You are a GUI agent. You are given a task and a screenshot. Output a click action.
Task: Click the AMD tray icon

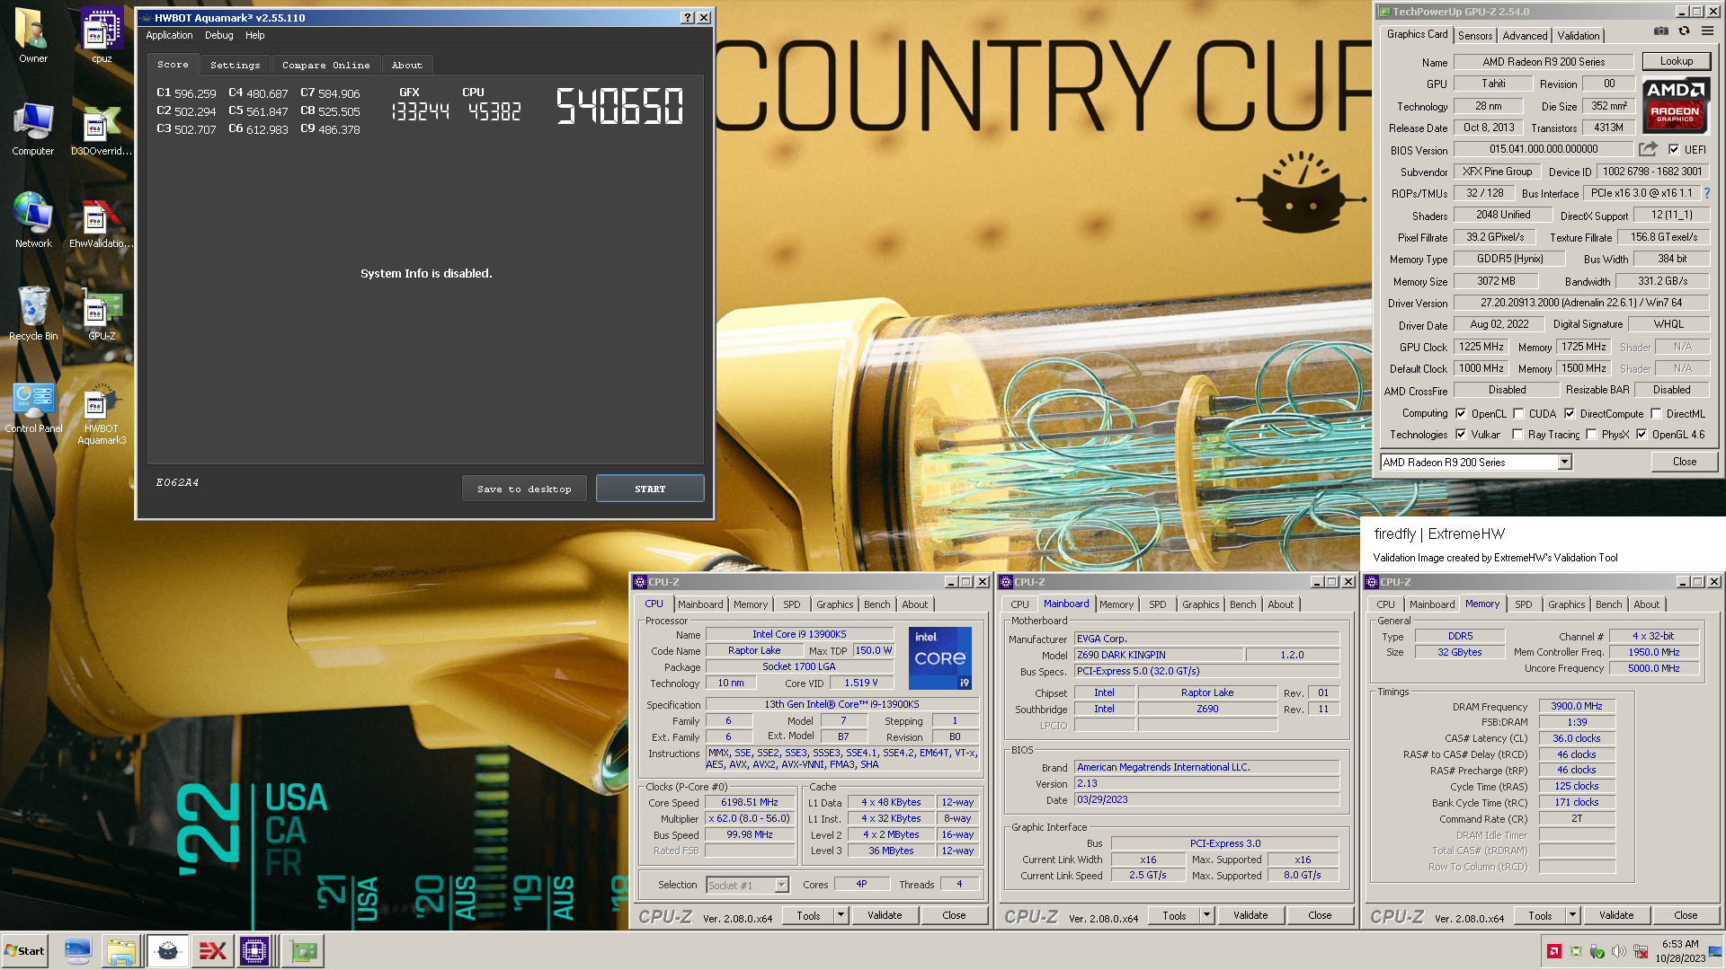[x=1554, y=951]
